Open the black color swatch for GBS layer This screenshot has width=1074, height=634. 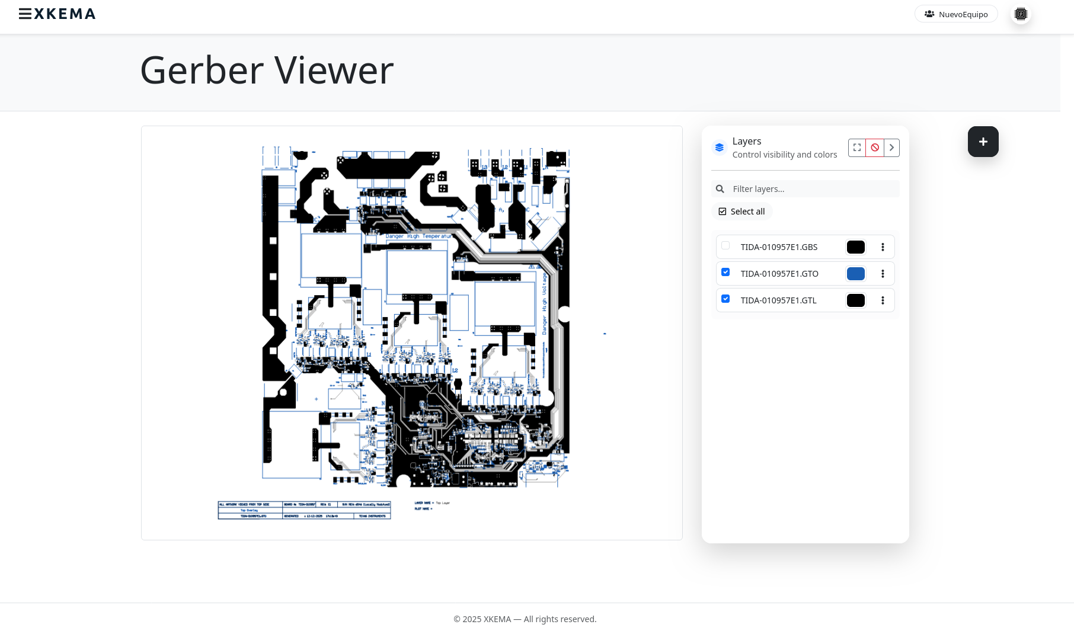point(856,247)
